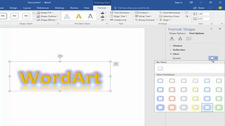Open the Align dropdown in Arrange
Viewport: 225px width, 126px height.
[165, 20]
